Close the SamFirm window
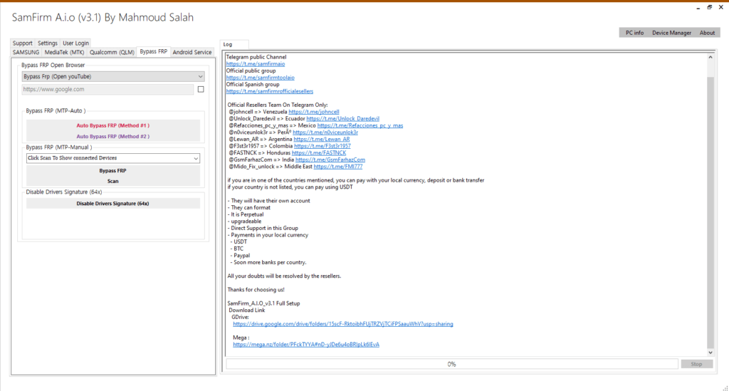Screen dimensions: 729x391 (721, 7)
